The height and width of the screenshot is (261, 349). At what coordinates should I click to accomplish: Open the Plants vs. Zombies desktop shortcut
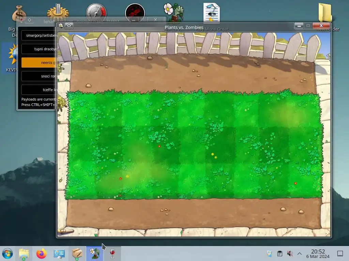click(x=174, y=13)
